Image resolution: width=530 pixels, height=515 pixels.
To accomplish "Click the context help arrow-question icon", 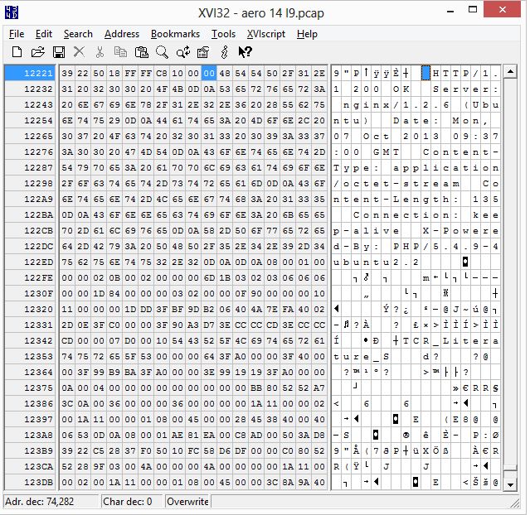I will [245, 52].
